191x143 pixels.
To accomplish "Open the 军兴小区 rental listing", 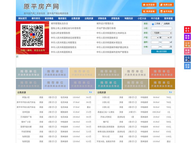I will point(106,137).
